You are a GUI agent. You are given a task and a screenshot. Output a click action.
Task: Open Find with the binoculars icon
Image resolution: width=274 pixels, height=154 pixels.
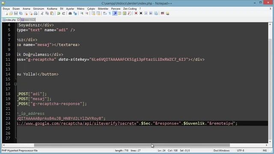(70, 13)
